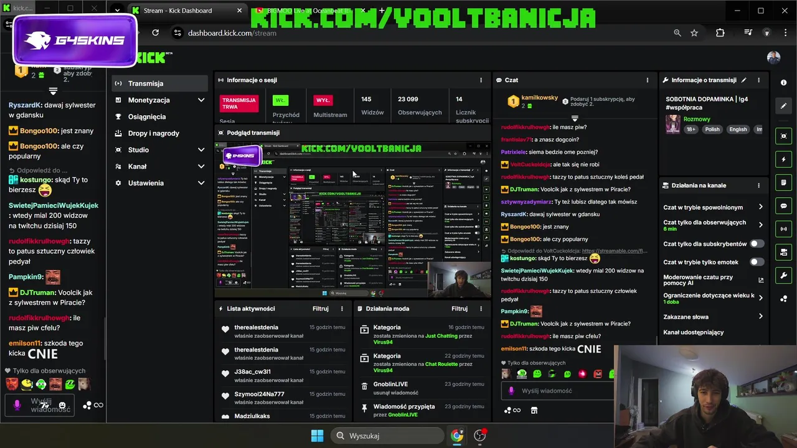Image resolution: width=797 pixels, height=448 pixels.
Task: Open the AI moderation external link icon
Action: (x=761, y=280)
